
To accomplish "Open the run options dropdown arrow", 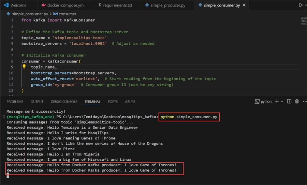I will point(306,5).
